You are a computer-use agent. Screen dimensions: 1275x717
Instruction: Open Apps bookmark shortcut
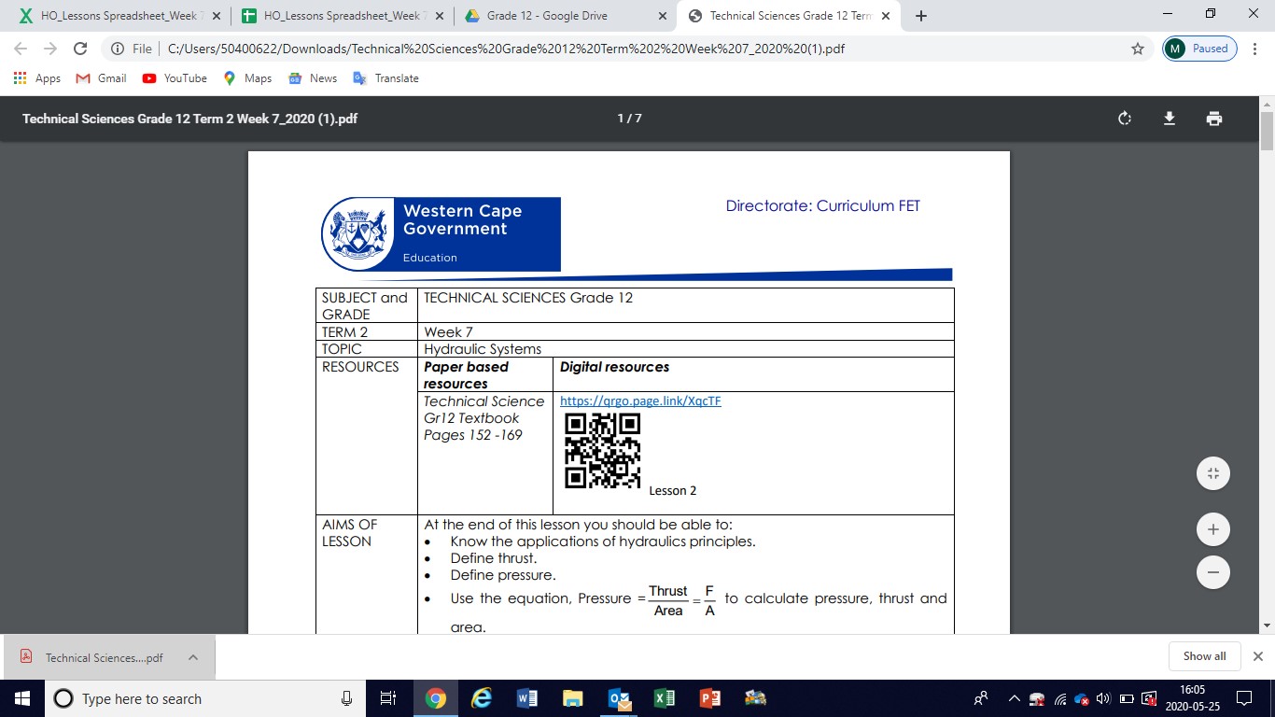click(x=37, y=78)
